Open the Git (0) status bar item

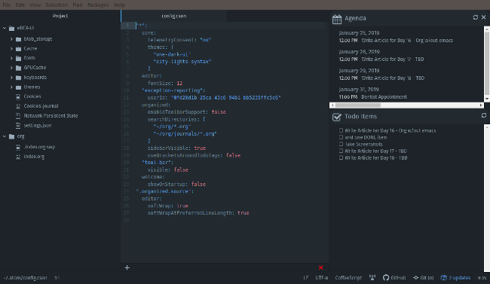pyautogui.click(x=424, y=277)
